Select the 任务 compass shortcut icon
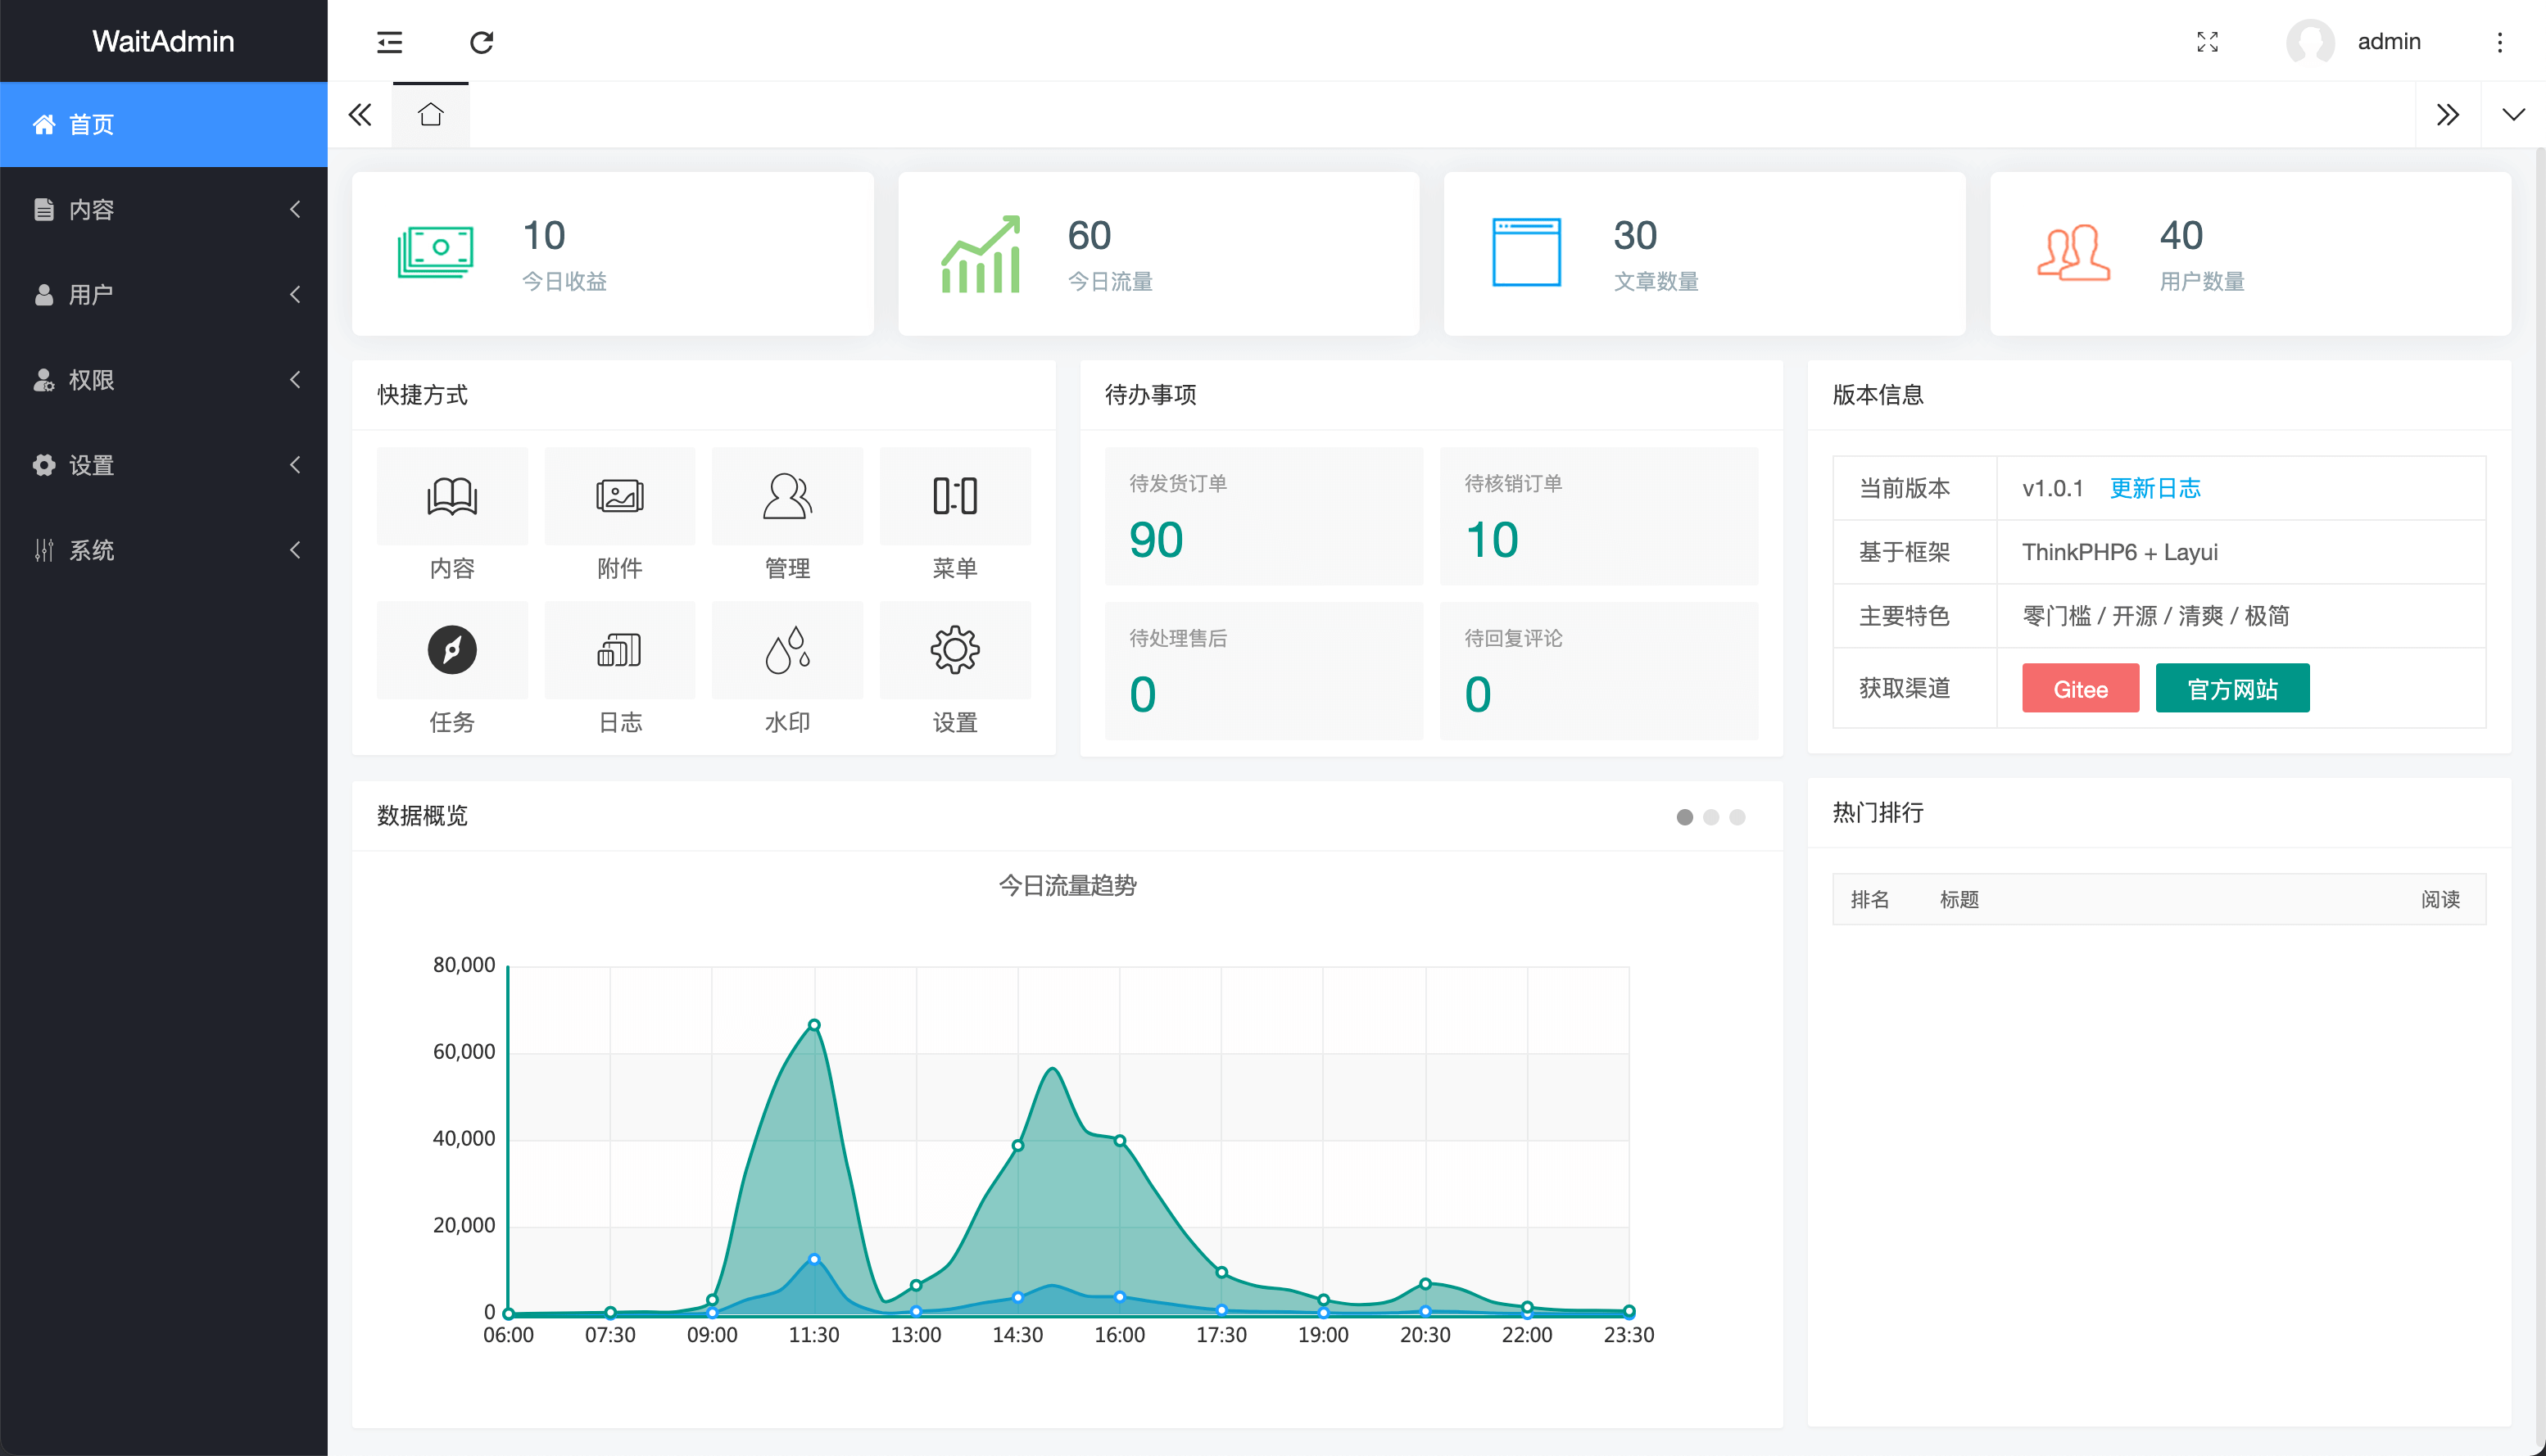2546x1456 pixels. click(x=451, y=650)
